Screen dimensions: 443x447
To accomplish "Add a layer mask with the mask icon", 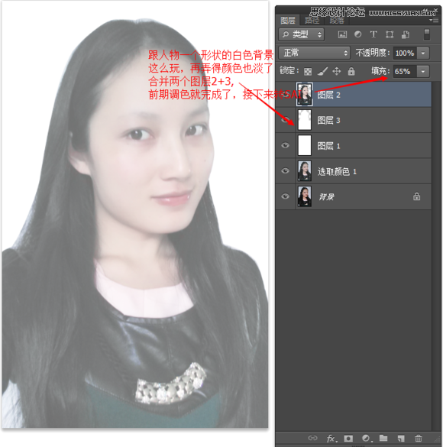I will tap(348, 438).
